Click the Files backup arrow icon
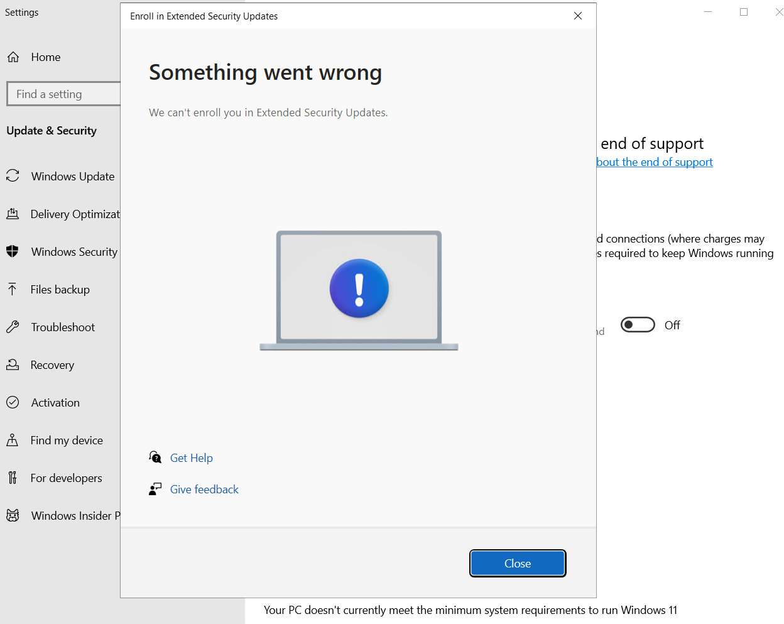This screenshot has width=784, height=624. [x=13, y=289]
